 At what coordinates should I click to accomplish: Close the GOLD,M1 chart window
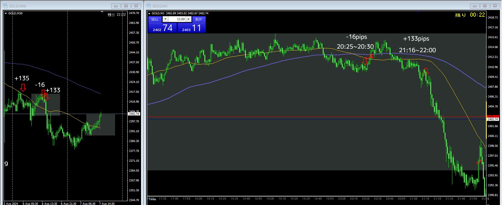coord(495,6)
